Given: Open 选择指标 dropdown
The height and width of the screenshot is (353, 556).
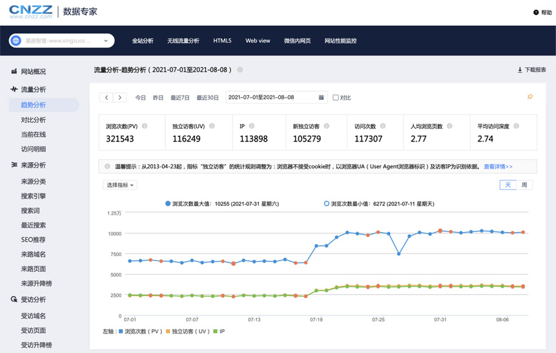Looking at the screenshot, I should [x=120, y=185].
